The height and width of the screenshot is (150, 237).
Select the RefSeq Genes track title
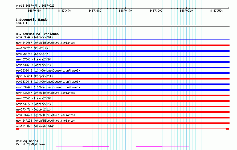point(27,141)
